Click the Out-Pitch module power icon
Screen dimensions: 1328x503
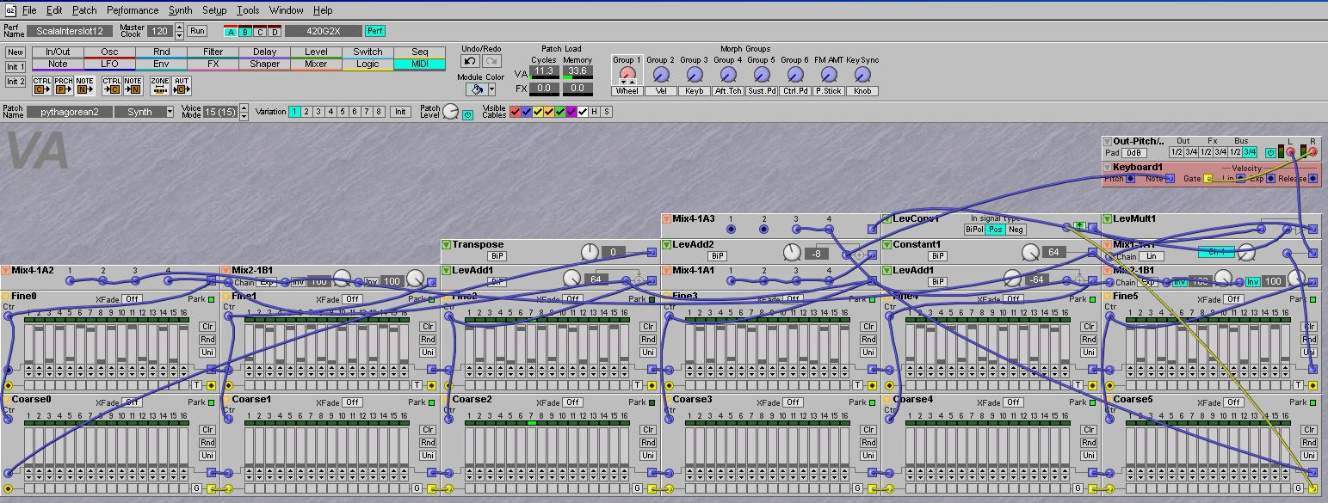coord(1270,152)
